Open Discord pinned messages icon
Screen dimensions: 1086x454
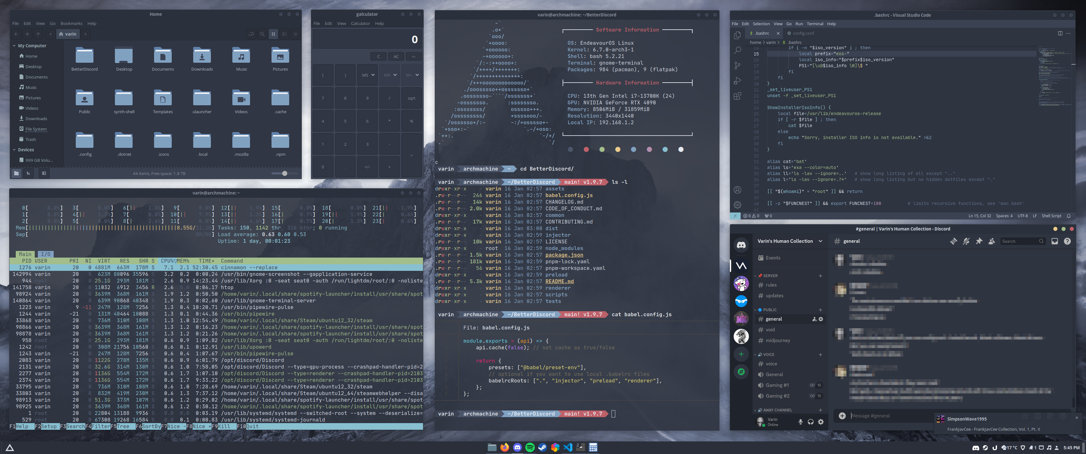979,241
